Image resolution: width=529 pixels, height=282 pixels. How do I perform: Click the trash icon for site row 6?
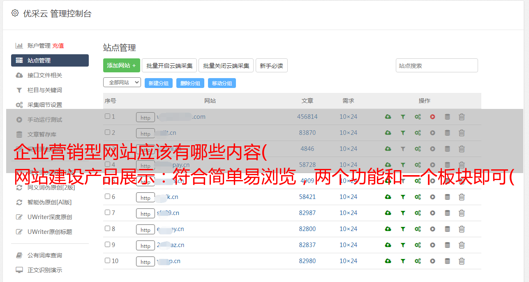[x=462, y=197]
